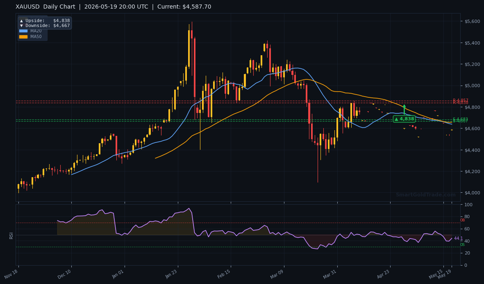This screenshot has width=484, height=284.
Task: Click the red OB overbought label
Action: [462, 220]
